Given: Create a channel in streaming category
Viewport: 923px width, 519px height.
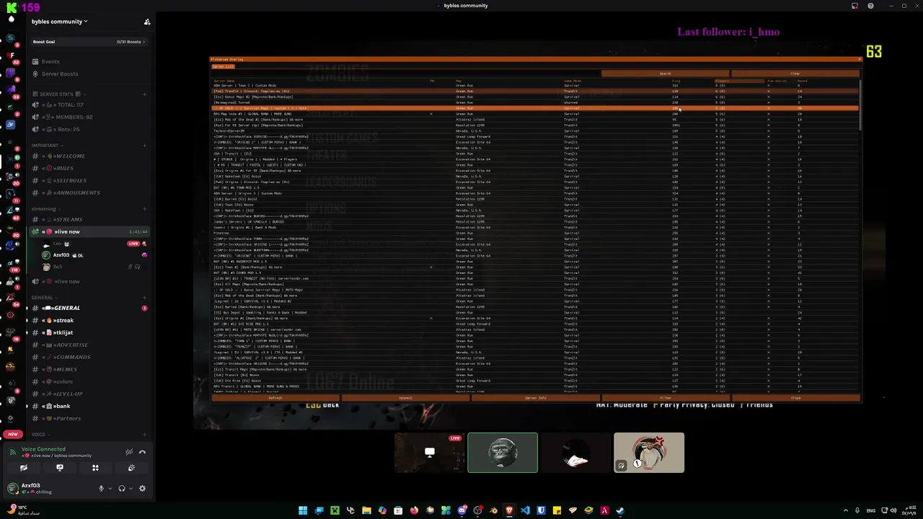Looking at the screenshot, I should (145, 209).
